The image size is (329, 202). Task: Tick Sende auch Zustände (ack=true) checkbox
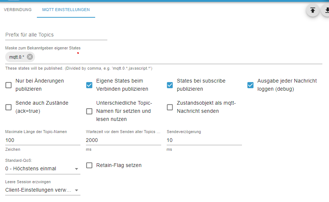(x=8, y=107)
